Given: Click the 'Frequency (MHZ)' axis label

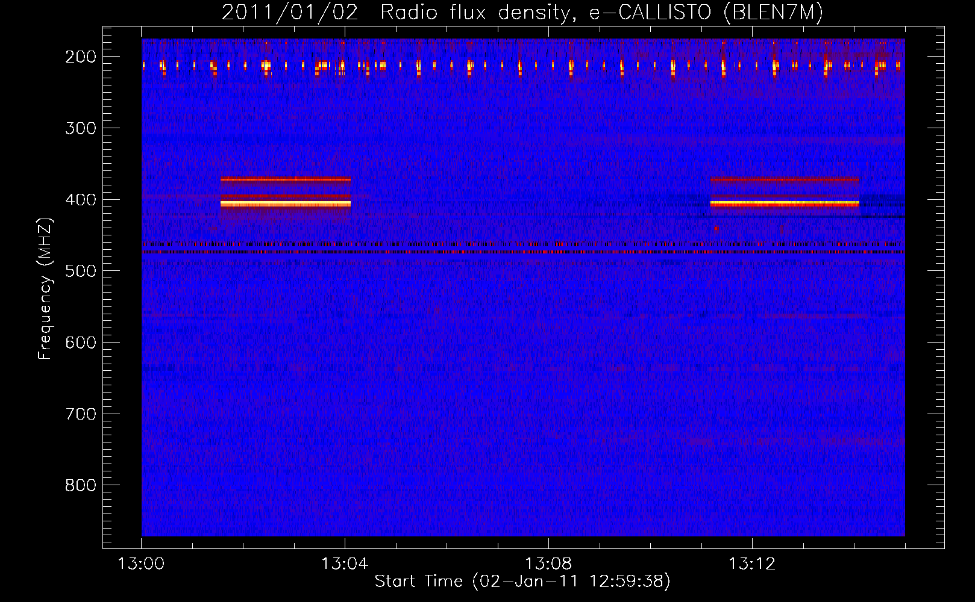Looking at the screenshot, I should [x=45, y=288].
